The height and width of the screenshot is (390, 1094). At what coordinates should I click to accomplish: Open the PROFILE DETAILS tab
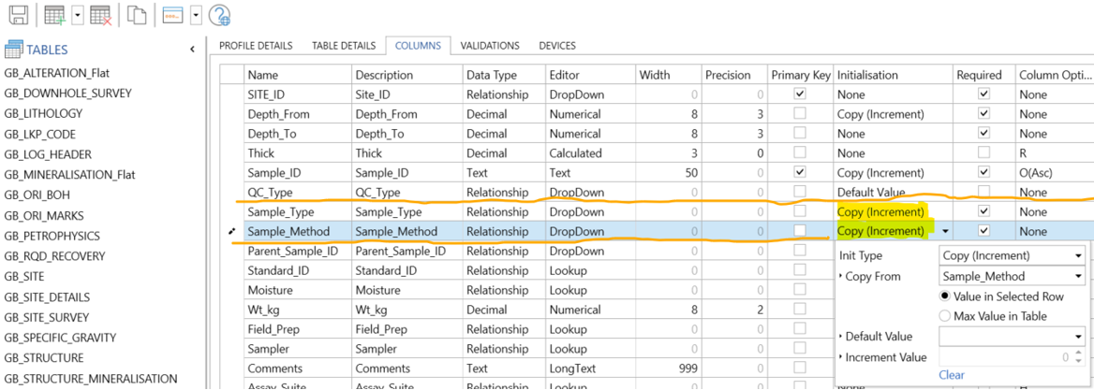point(256,46)
